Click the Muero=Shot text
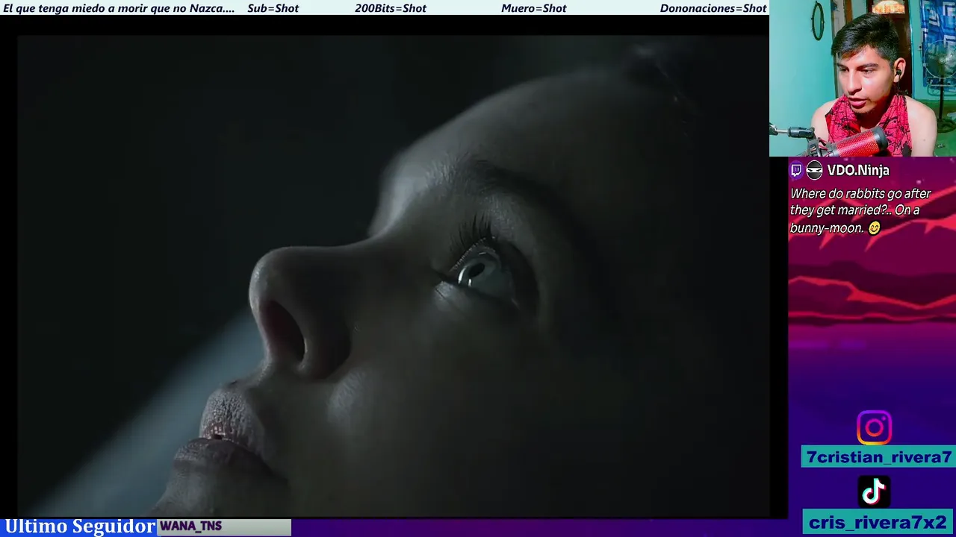 point(533,8)
